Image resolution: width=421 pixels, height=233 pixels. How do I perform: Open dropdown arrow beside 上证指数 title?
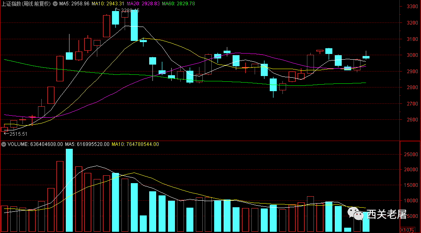pyautogui.click(x=55, y=4)
